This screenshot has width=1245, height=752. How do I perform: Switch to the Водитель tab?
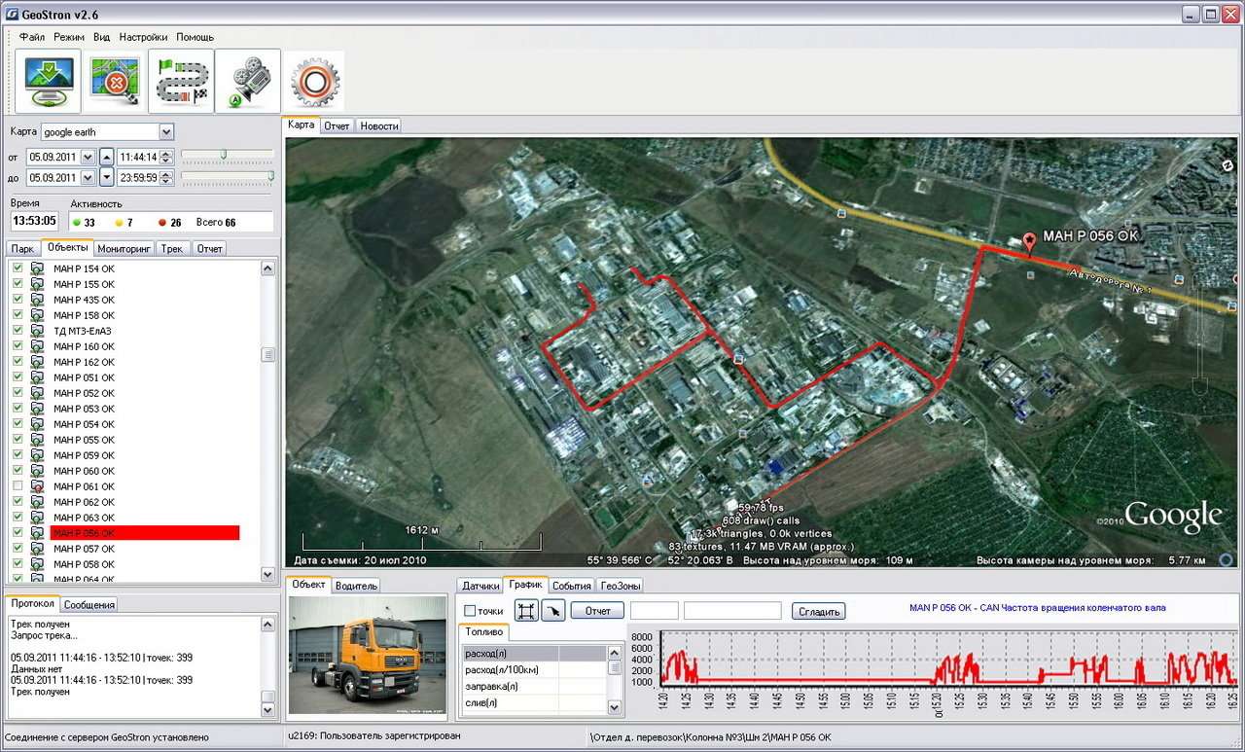coord(355,586)
